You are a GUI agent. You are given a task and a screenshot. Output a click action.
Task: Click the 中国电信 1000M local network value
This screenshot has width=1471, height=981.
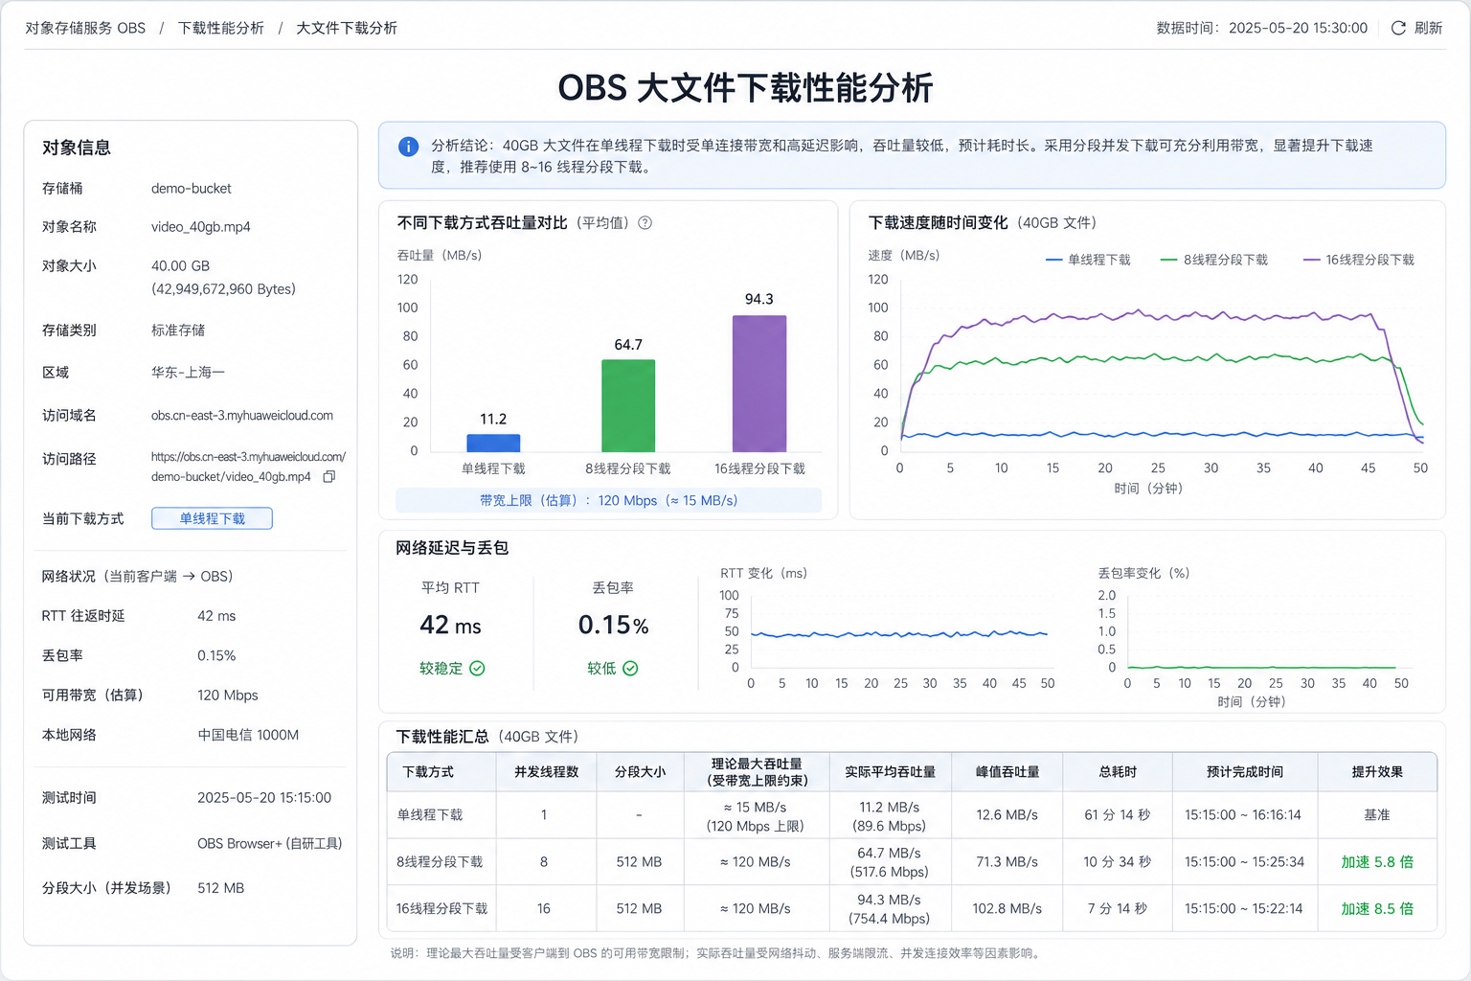(248, 735)
